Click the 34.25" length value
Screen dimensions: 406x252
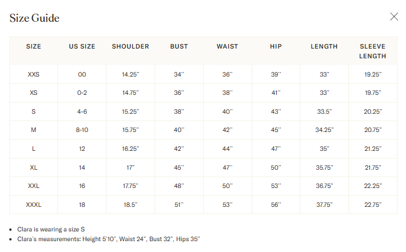324,130
